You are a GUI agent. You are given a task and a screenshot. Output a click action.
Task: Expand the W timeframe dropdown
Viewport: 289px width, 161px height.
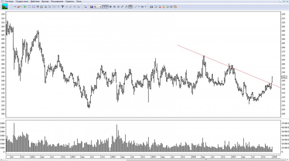coord(100,7)
